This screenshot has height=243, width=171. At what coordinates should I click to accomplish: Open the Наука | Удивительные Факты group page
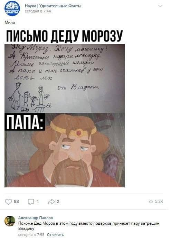[53, 6]
